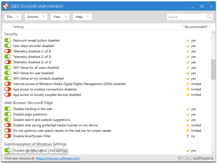This screenshot has height=163, width=217.
Task: Click the warning triangle for wireless connections row
Action: tap(188, 89)
